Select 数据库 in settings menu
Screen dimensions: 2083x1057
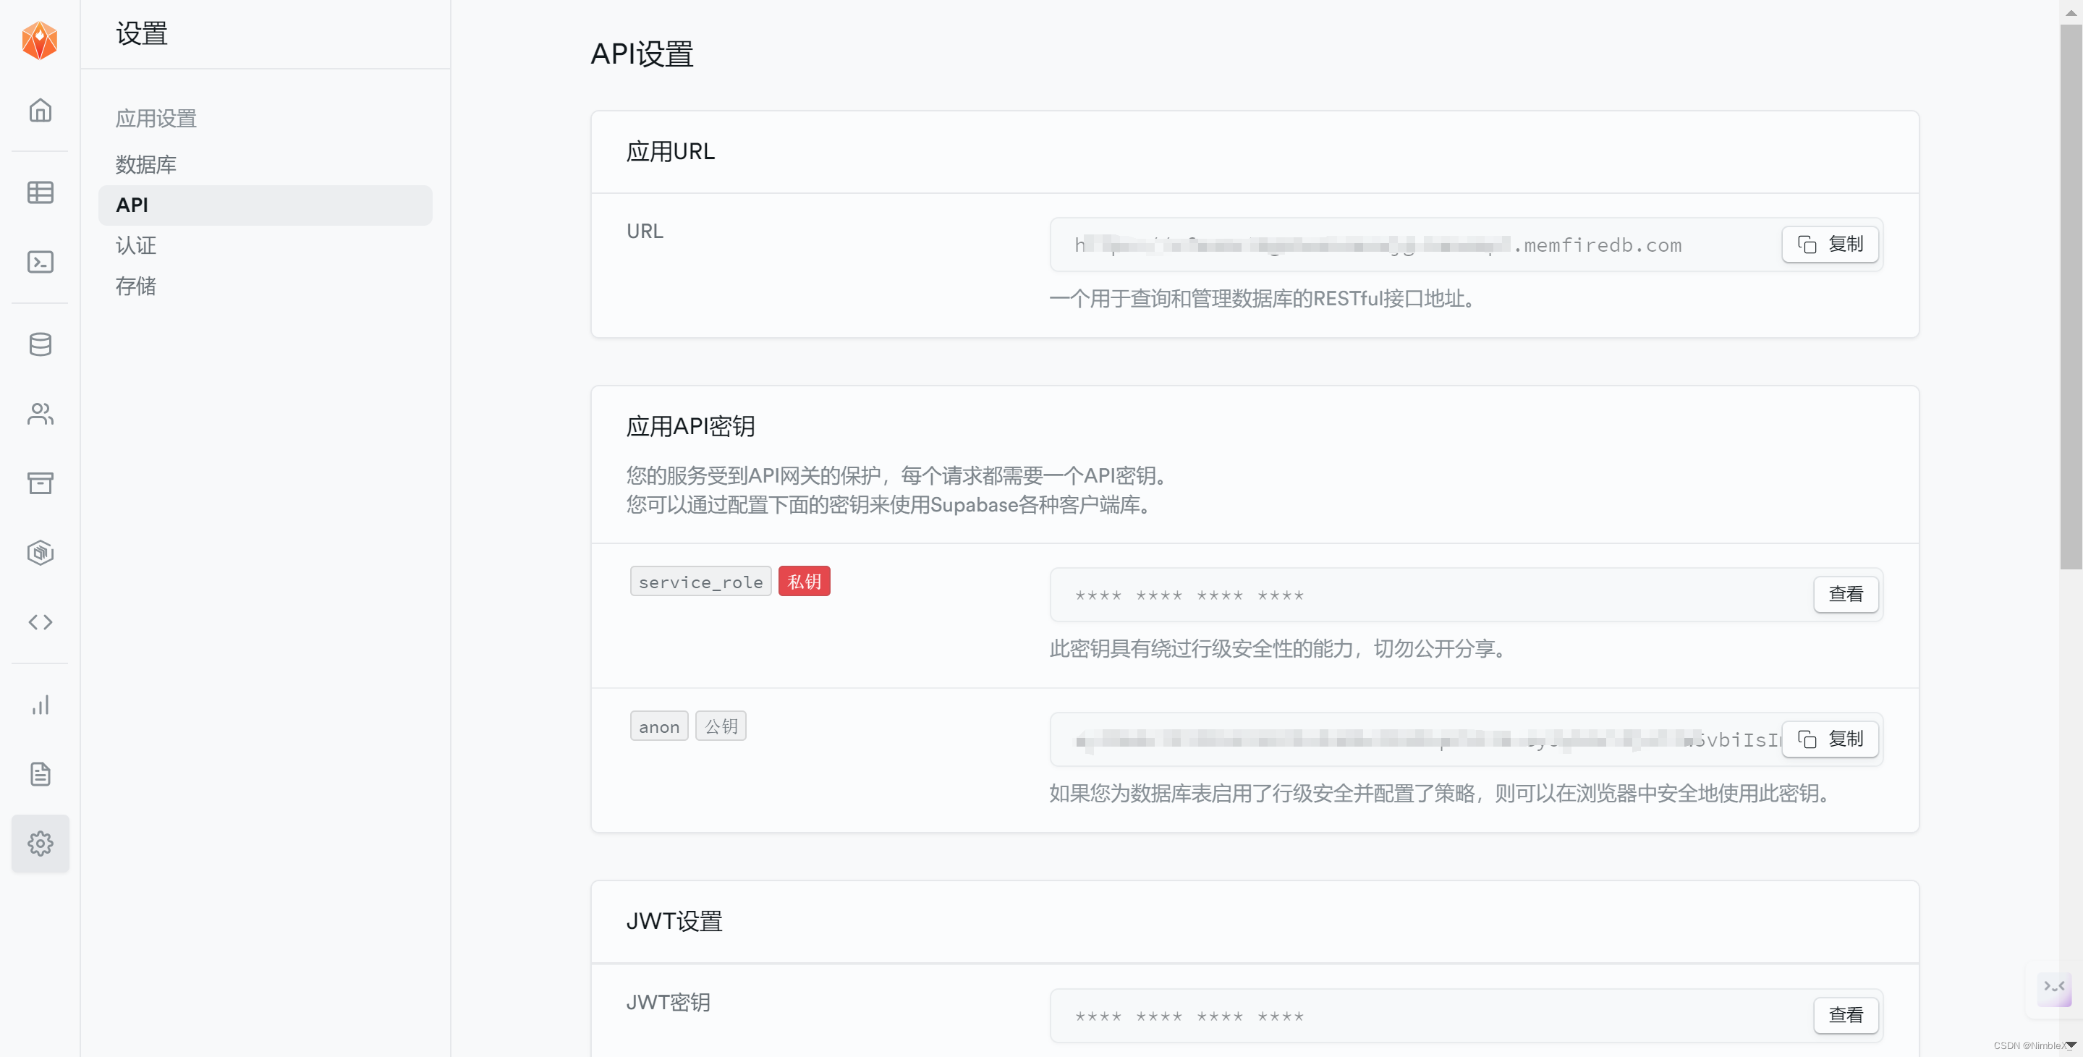145,164
